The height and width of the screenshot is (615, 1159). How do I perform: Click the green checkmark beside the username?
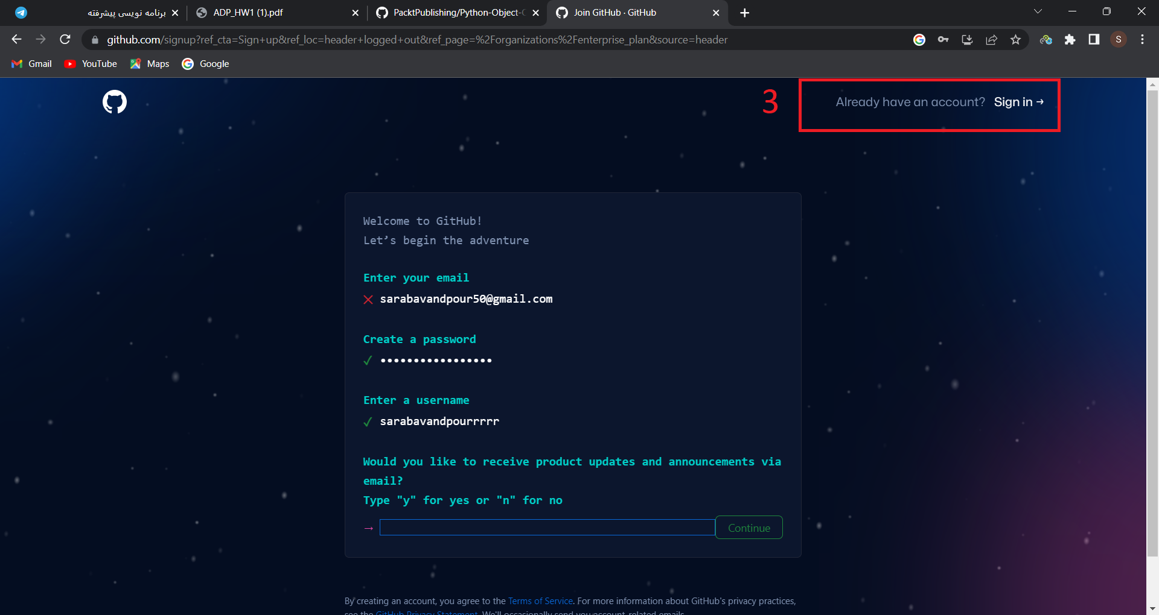pos(368,422)
